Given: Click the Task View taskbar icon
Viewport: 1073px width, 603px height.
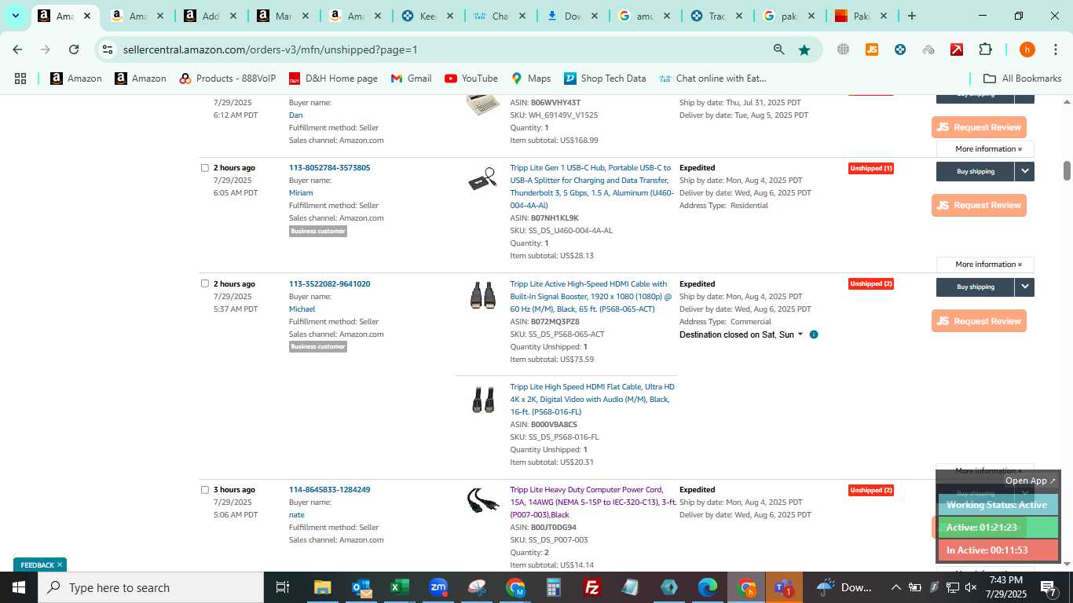Looking at the screenshot, I should pos(283,587).
